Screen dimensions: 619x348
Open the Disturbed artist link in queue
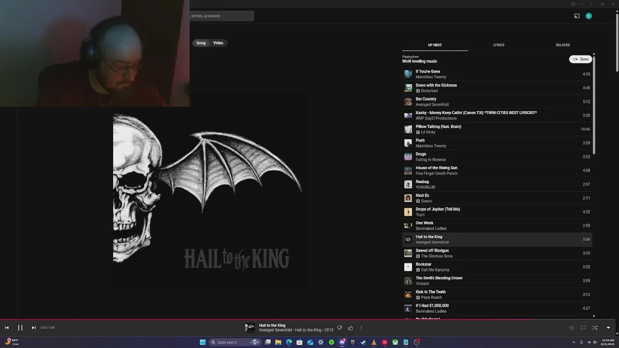[429, 91]
